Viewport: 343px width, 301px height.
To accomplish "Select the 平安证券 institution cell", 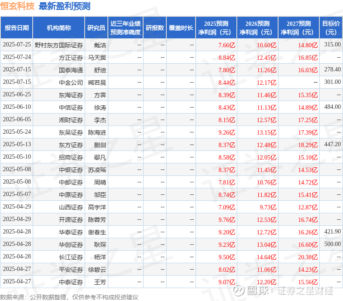I will click(58, 270).
